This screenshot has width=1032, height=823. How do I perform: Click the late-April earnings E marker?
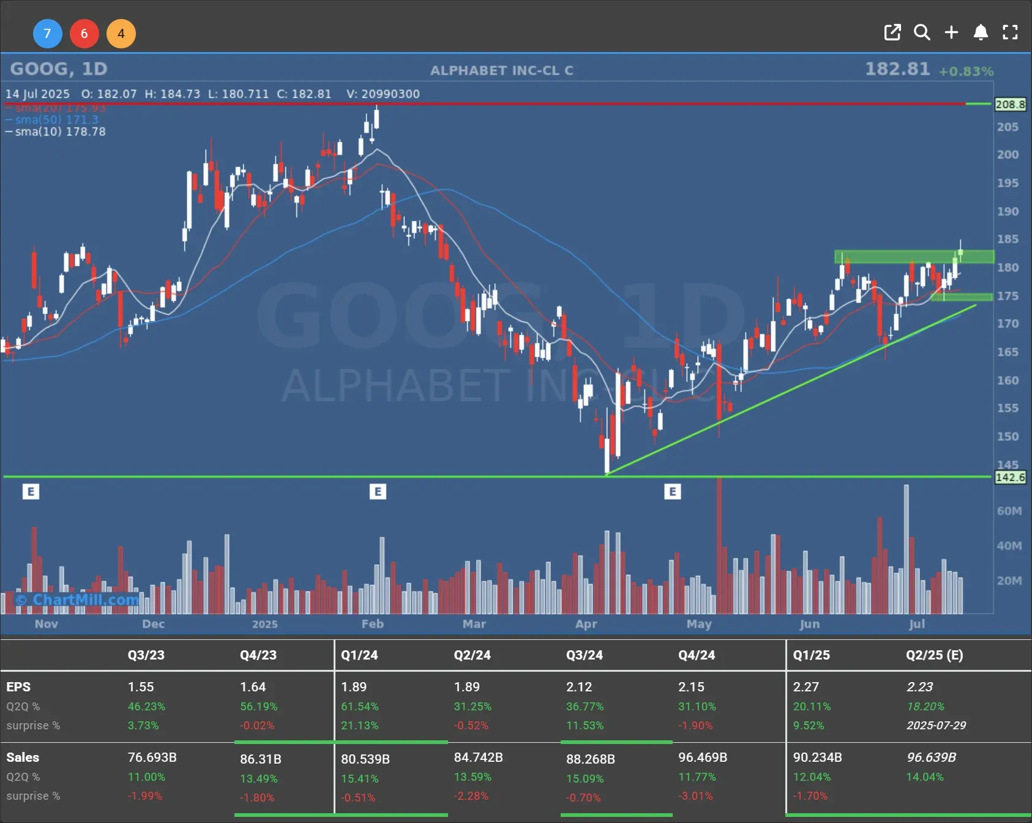pyautogui.click(x=672, y=491)
